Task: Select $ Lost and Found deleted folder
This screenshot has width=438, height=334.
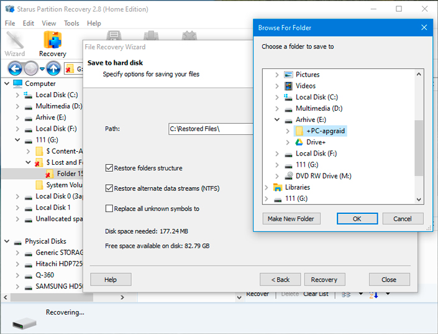Action: [x=64, y=162]
